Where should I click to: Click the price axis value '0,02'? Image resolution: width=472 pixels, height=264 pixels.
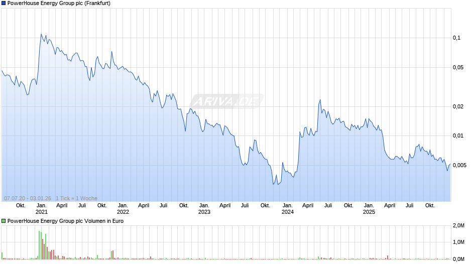458,106
